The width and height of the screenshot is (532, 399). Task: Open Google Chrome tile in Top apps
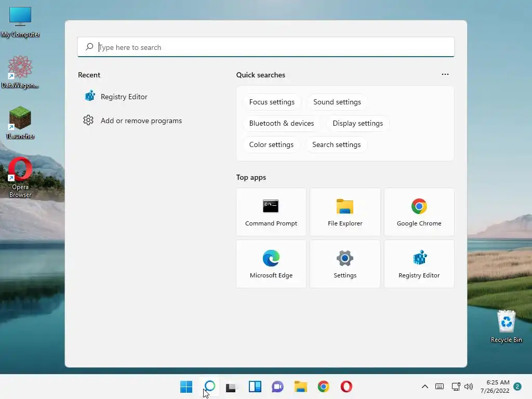coord(419,212)
